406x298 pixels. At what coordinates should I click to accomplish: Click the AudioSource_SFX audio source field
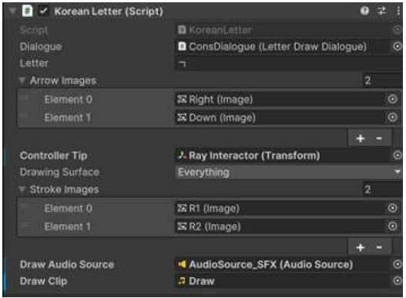tap(284, 265)
